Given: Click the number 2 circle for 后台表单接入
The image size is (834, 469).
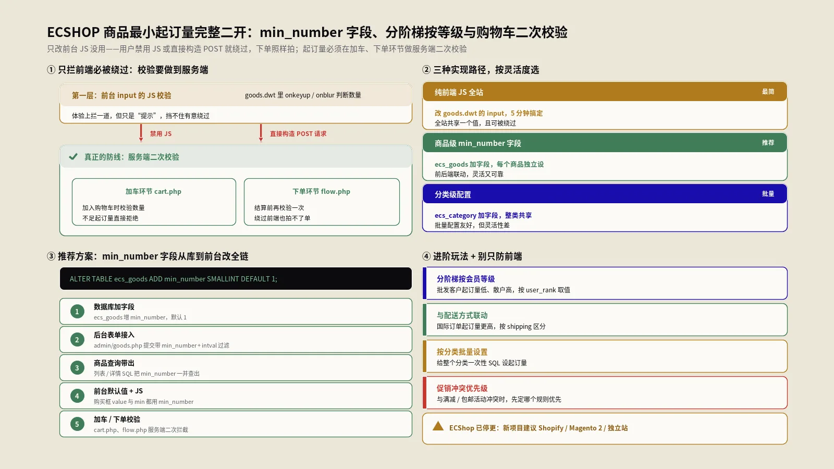Looking at the screenshot, I should click(77, 340).
